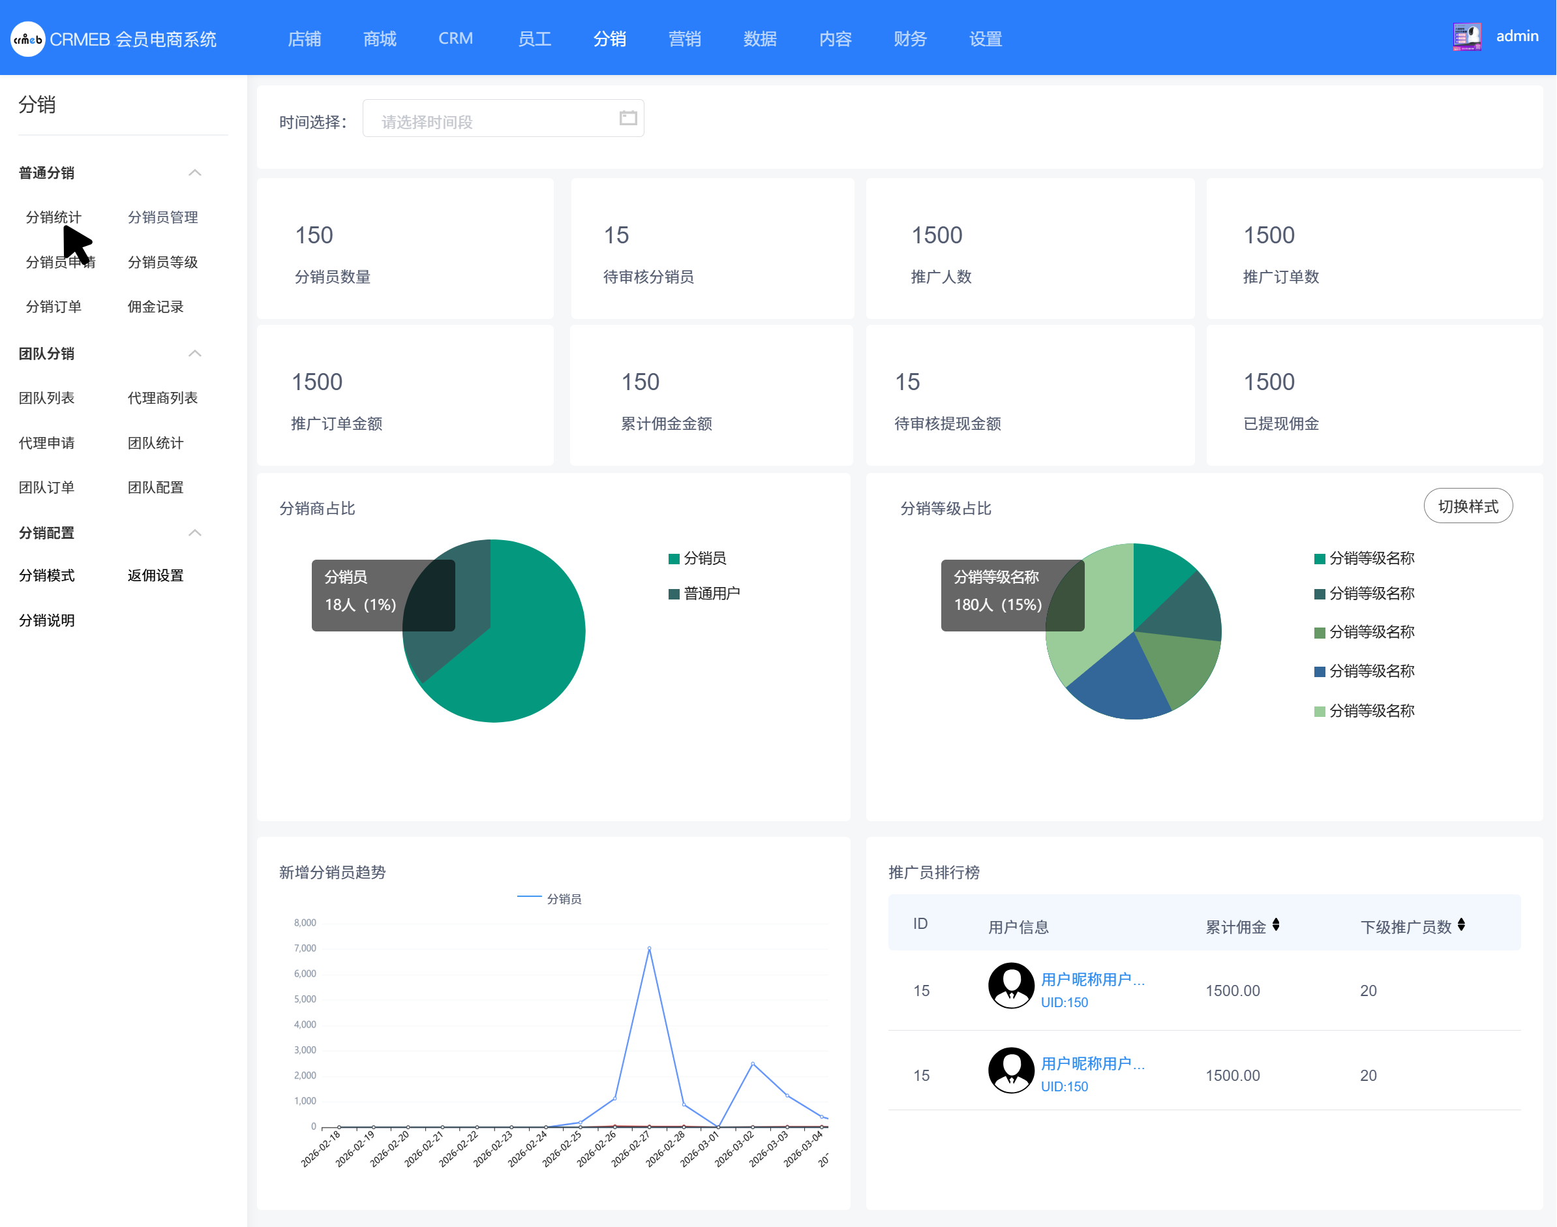
Task: Open first user nickname link in ranking
Action: pos(1092,978)
